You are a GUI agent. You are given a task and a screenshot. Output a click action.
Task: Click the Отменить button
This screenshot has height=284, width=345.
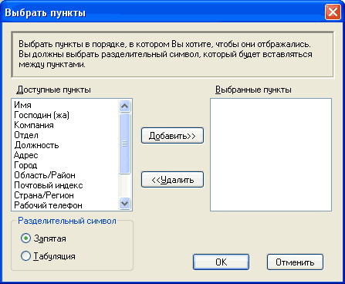coord(295,262)
